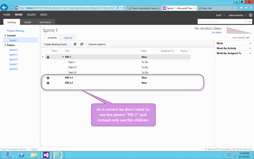The height and width of the screenshot is (159, 254).
Task: Add a task to PBI 1 with plus icon
Action: click(x=48, y=57)
